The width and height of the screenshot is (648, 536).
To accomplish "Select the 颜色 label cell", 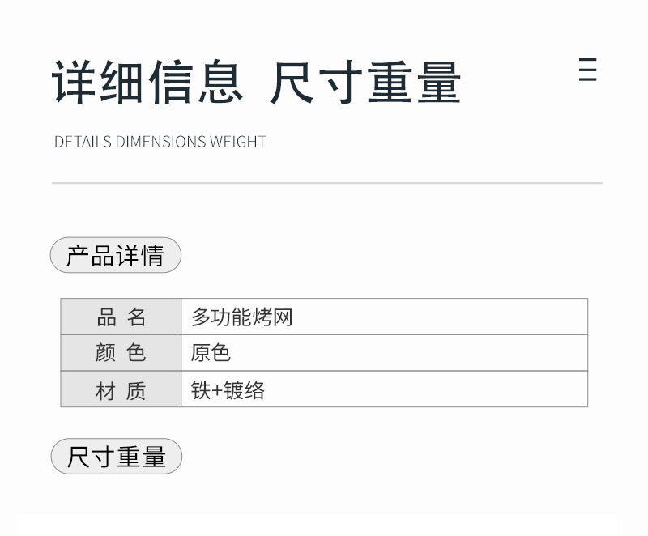I will click(121, 353).
